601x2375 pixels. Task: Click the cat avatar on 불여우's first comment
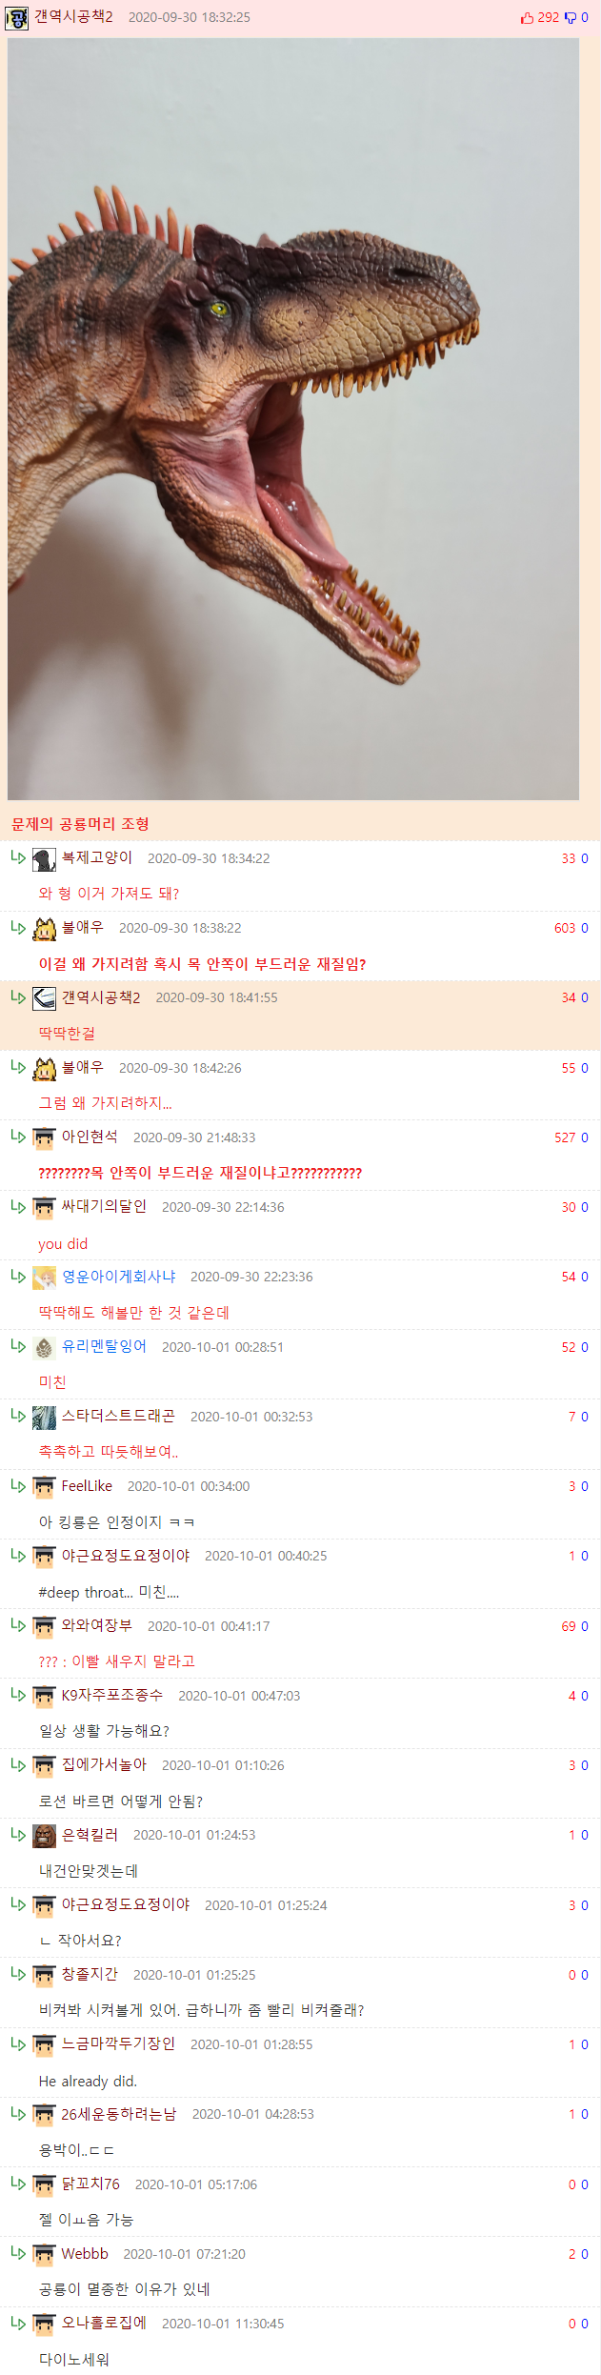(44, 929)
